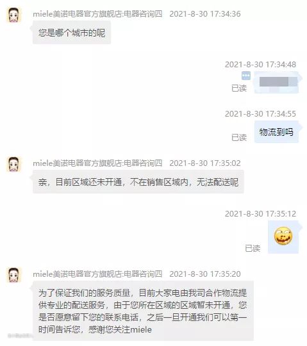
Task: Click the 已读 status beside 物流到吗
Action: [x=239, y=138]
